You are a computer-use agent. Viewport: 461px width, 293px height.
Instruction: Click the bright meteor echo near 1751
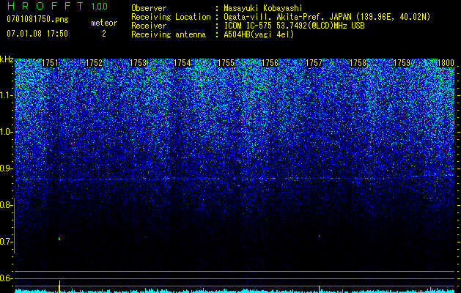[x=59, y=239]
